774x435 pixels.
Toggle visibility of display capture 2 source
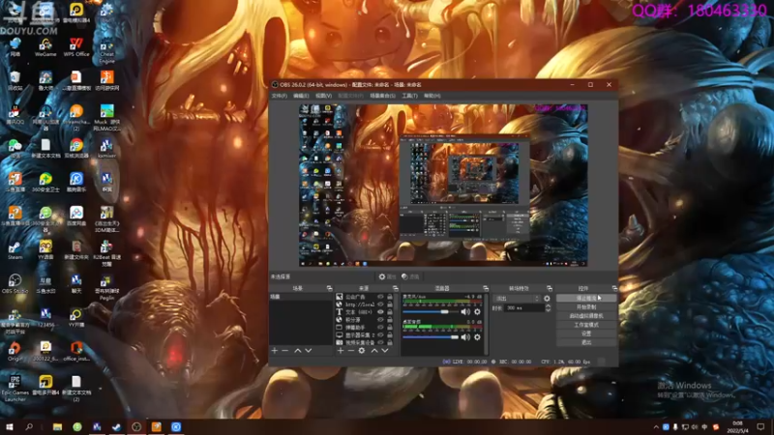coord(380,334)
